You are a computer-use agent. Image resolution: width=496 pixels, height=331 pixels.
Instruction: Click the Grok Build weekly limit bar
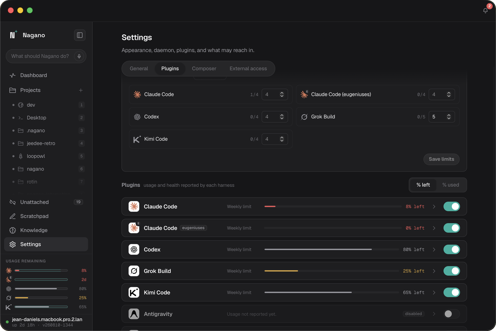point(332,271)
